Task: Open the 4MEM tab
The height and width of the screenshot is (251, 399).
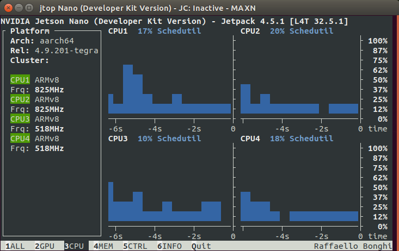Action: [103, 246]
